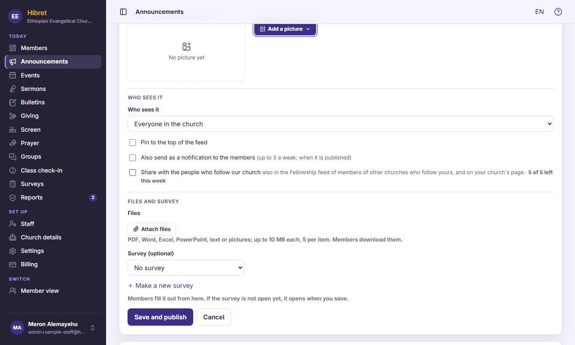Open the help question mark icon
Image resolution: width=575 pixels, height=345 pixels.
(x=558, y=12)
